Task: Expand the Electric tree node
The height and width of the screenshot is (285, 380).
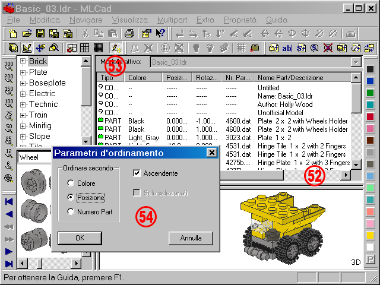Action: click(23, 94)
